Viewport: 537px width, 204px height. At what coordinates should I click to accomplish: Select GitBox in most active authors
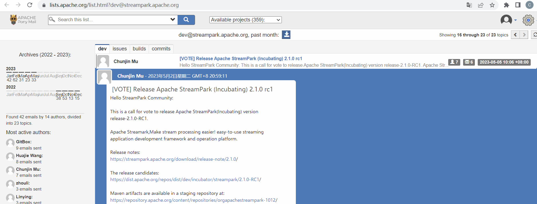point(23,142)
